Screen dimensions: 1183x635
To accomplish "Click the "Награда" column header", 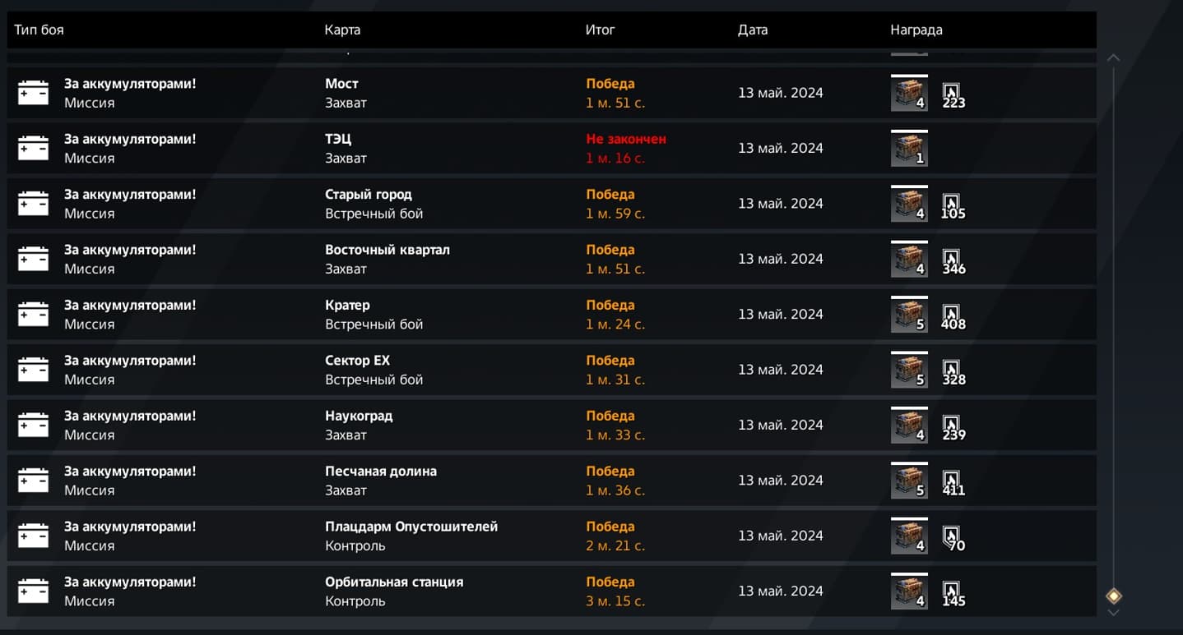I will point(916,30).
